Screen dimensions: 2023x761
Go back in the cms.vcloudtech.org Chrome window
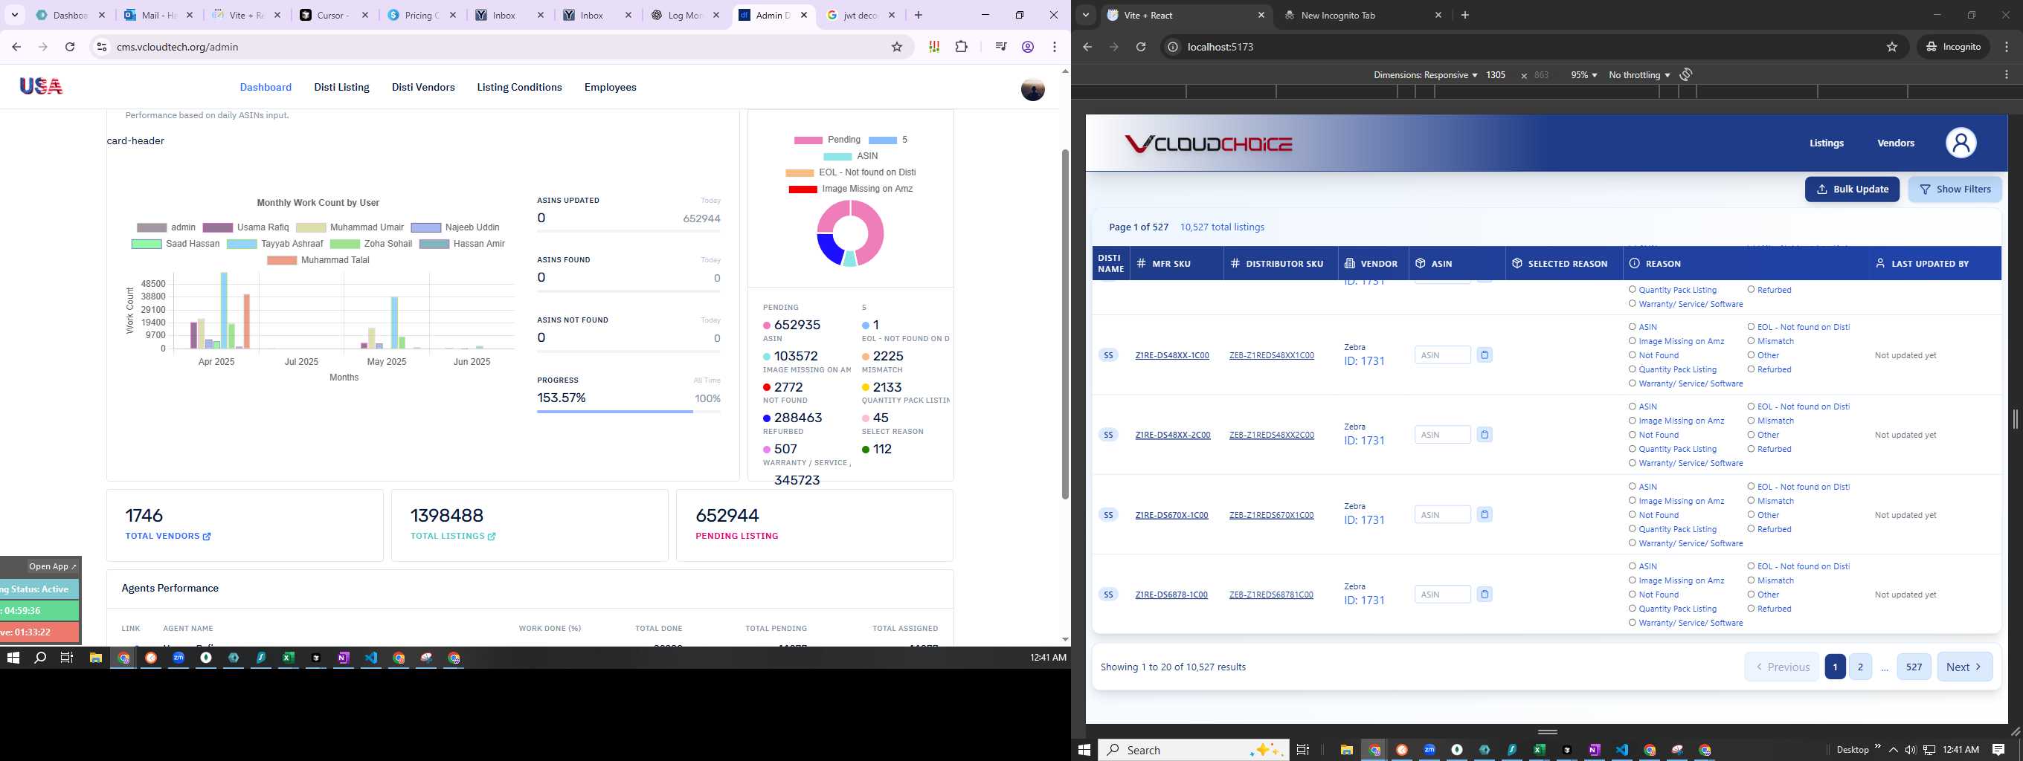click(16, 47)
